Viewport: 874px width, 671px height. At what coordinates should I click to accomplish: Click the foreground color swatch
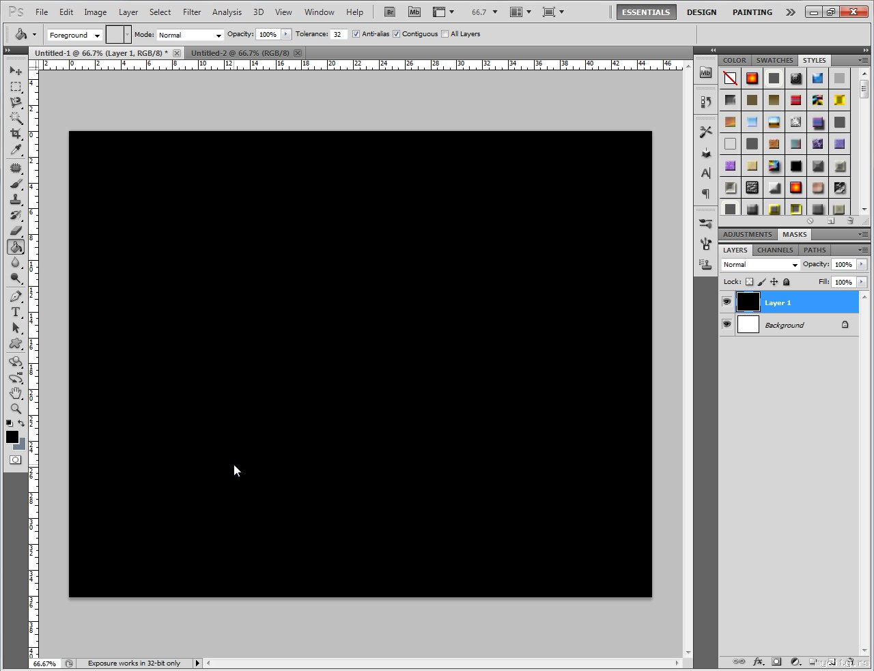pyautogui.click(x=12, y=437)
